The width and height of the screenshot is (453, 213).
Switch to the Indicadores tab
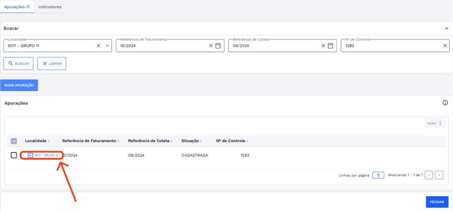pyautogui.click(x=50, y=7)
